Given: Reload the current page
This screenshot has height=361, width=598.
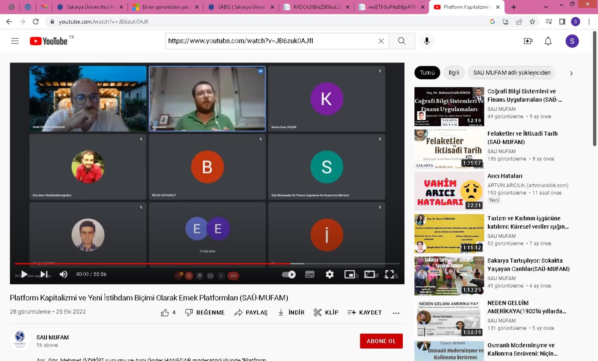Looking at the screenshot, I should (x=36, y=22).
